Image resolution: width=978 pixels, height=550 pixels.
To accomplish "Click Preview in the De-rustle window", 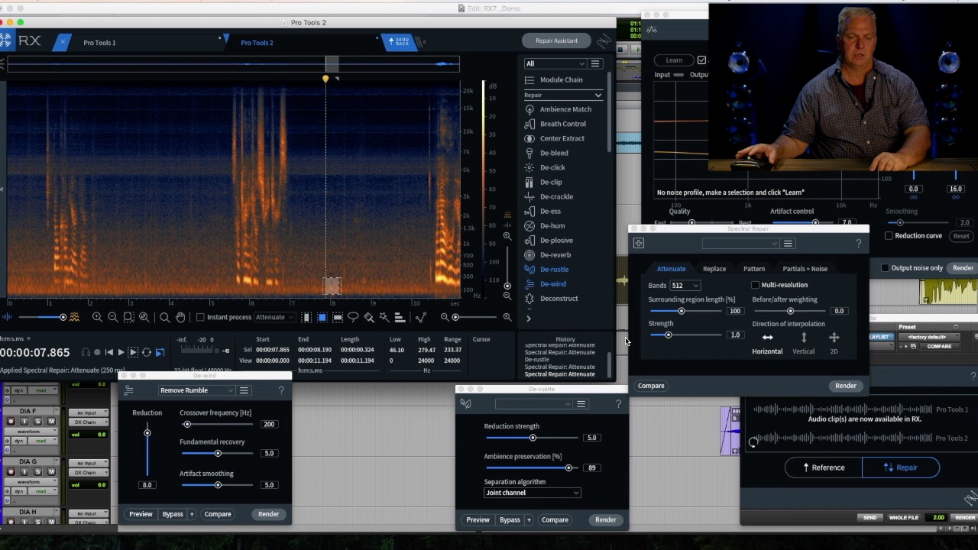I will [478, 520].
